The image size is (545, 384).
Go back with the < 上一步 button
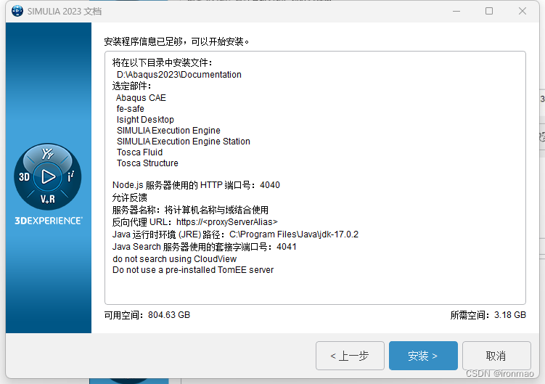click(x=350, y=356)
